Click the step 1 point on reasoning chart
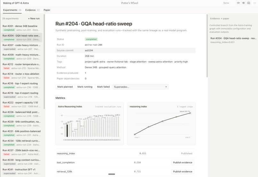258x177 pixels. [x=135, y=134]
